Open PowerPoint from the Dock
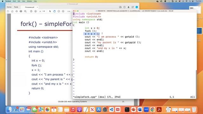Image resolution: width=203 pixels, height=114 pixels. pos(134,110)
